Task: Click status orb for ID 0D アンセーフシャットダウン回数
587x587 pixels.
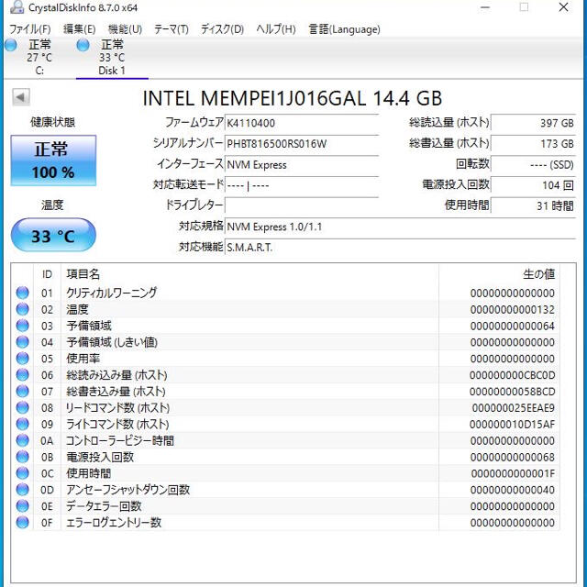Action: [22, 490]
